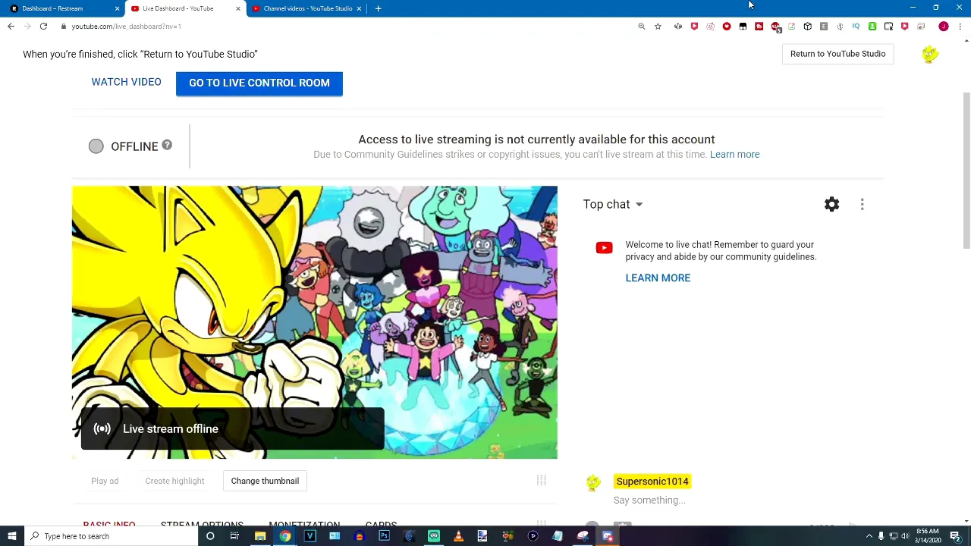This screenshot has height=546, width=971.
Task: Open the Windows notification center
Action: (955, 536)
